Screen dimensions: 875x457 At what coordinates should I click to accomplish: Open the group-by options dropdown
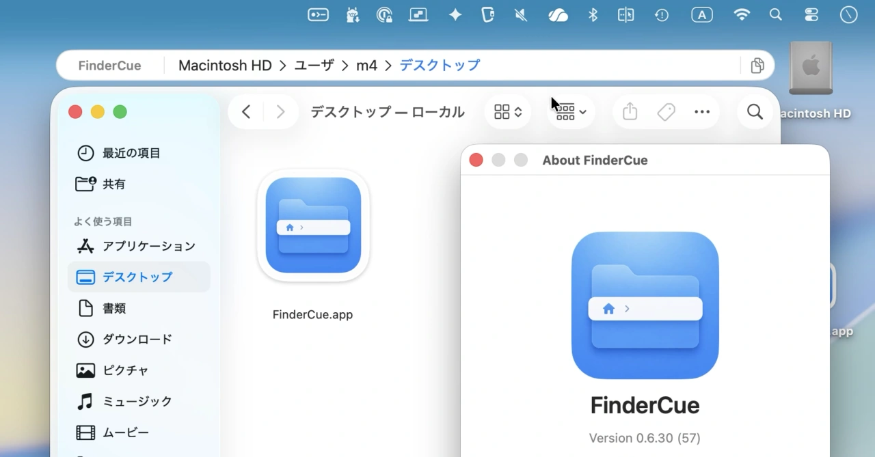coord(571,112)
